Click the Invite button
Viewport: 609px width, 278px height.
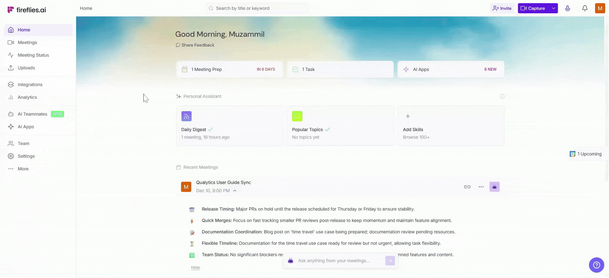pyautogui.click(x=502, y=8)
